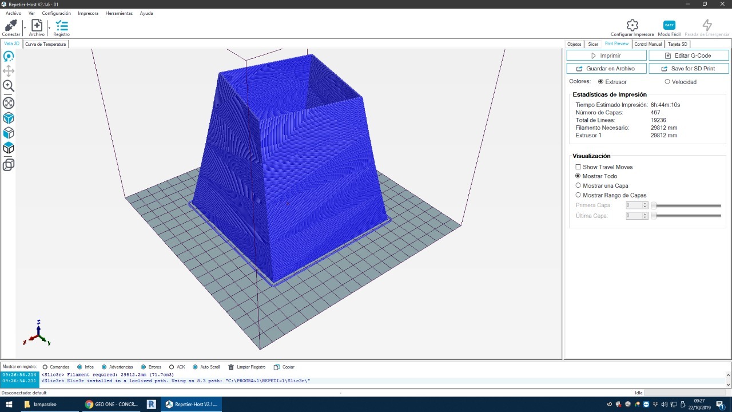The width and height of the screenshot is (732, 412).
Task: Select Extrusor color radio button
Action: 600,82
